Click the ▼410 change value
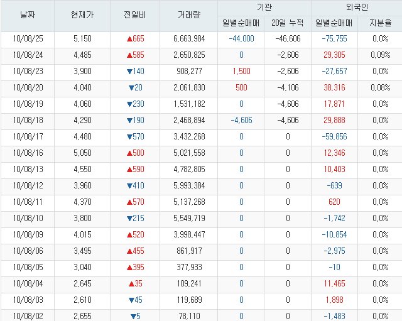402x321 pixels. (x=136, y=185)
